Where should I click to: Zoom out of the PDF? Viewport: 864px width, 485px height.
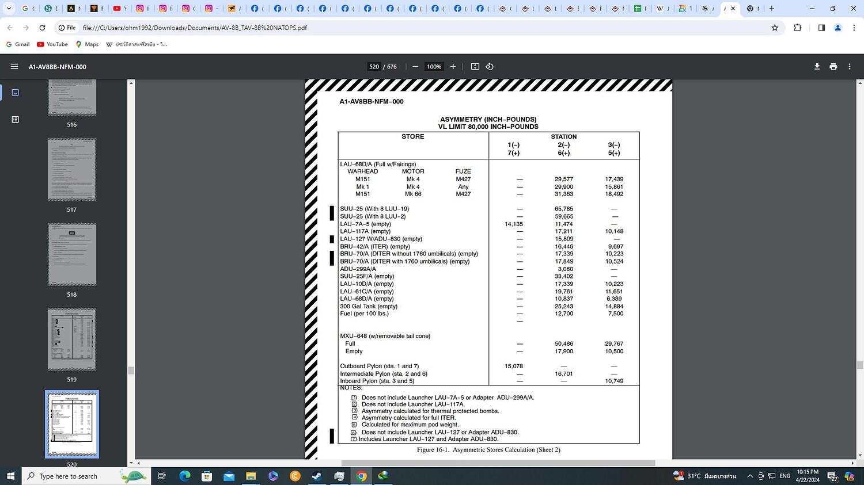[x=415, y=67]
